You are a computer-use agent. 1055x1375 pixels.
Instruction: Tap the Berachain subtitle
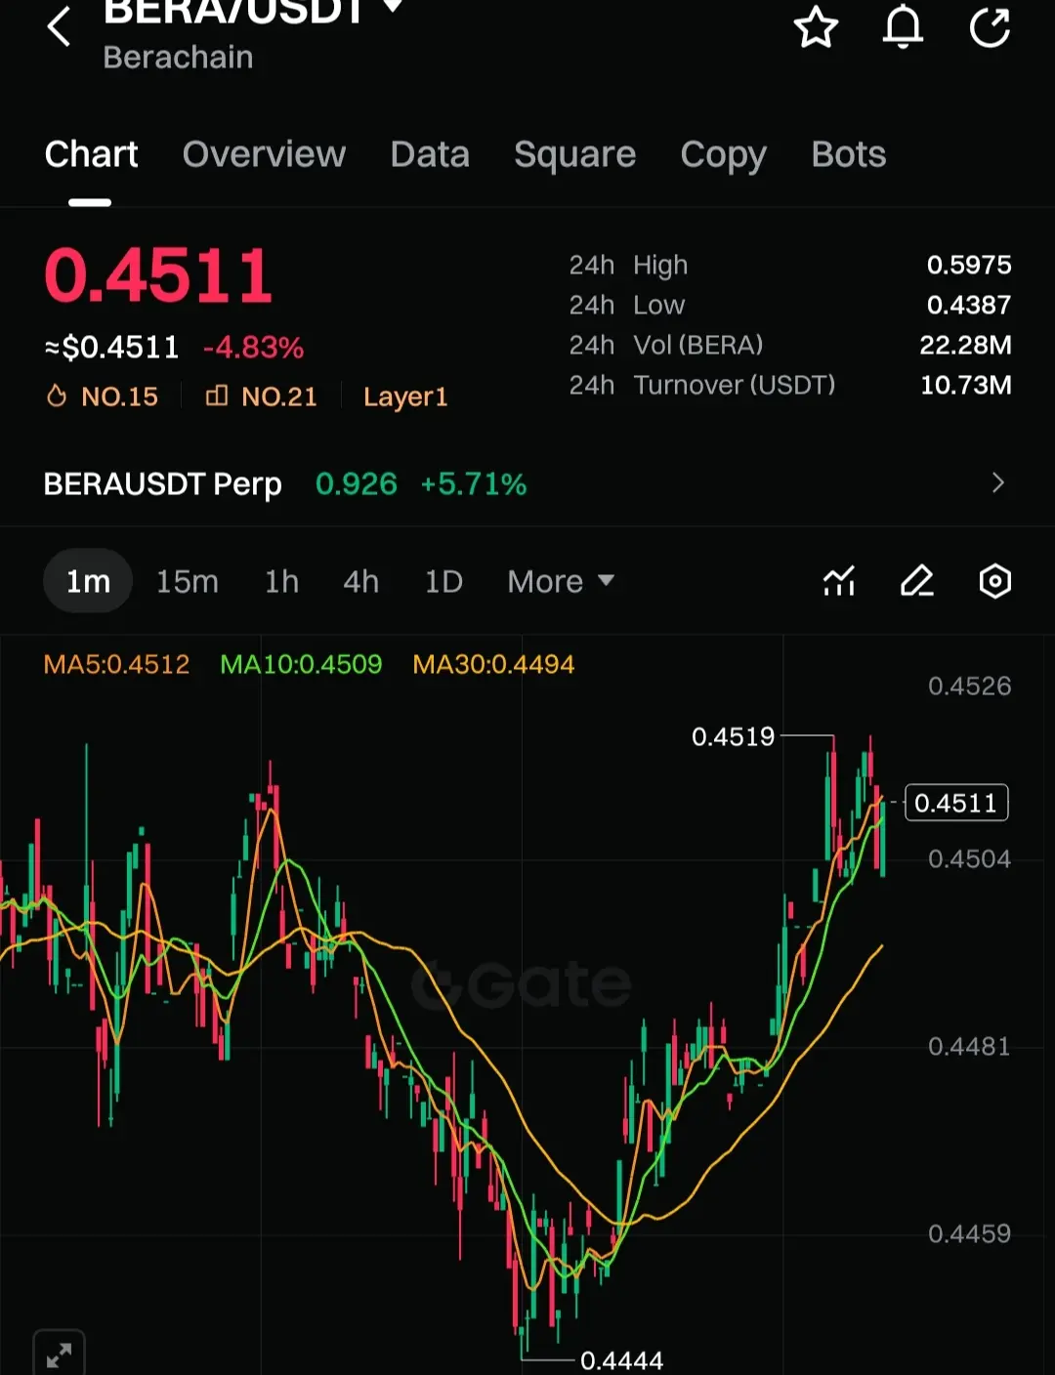[x=178, y=58]
